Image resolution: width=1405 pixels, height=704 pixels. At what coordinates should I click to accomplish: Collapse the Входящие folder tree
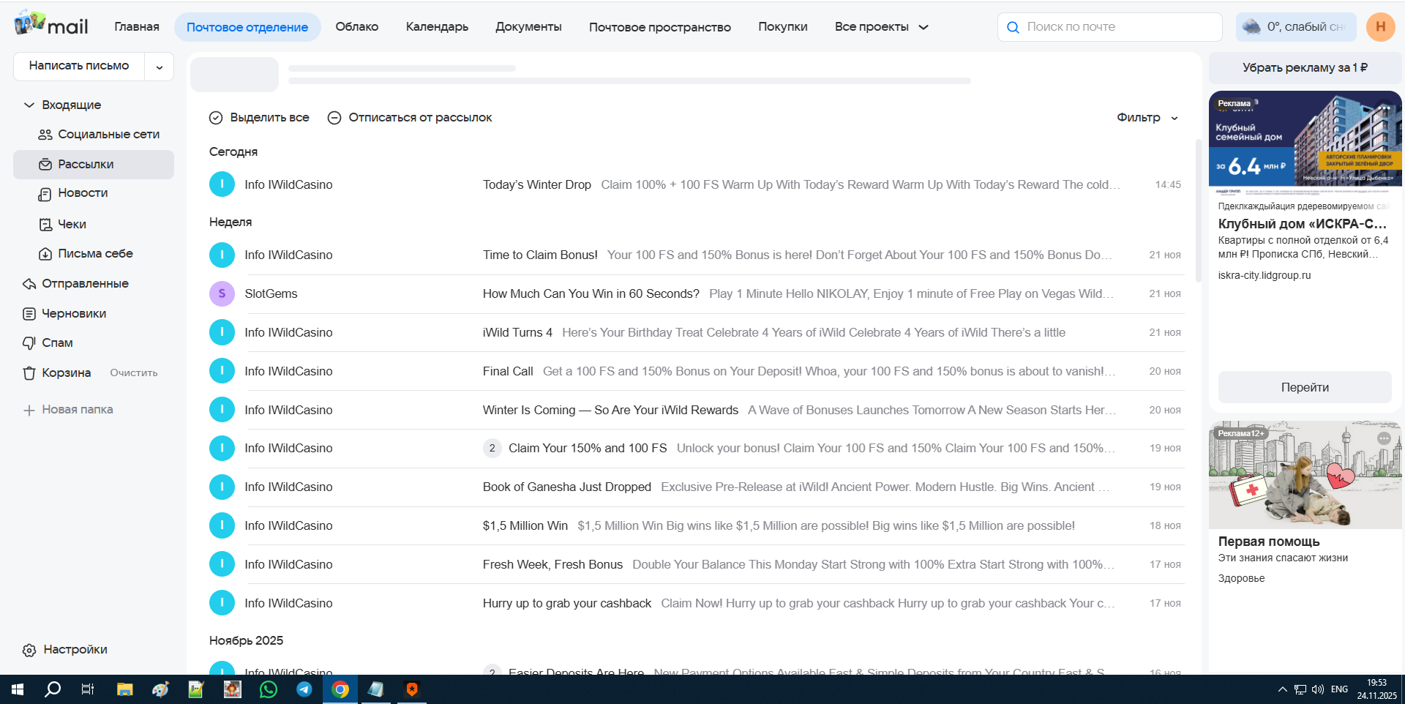(x=29, y=105)
